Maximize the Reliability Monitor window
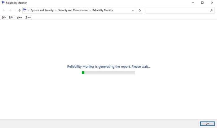The height and width of the screenshot is (128, 217). click(x=202, y=2)
